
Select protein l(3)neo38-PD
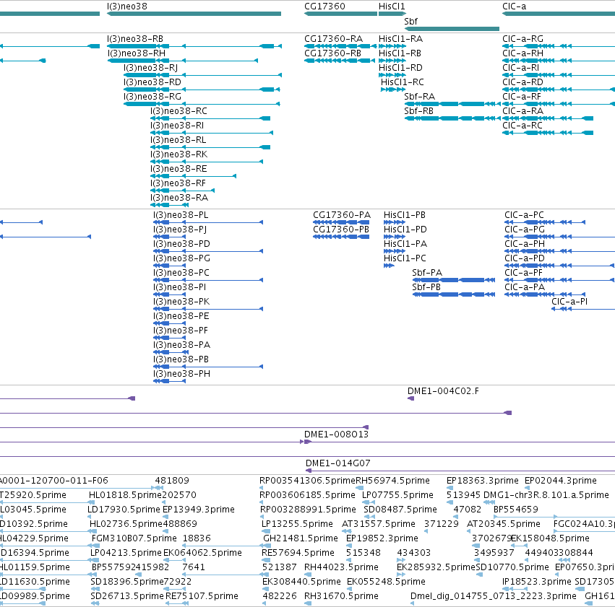(208, 251)
